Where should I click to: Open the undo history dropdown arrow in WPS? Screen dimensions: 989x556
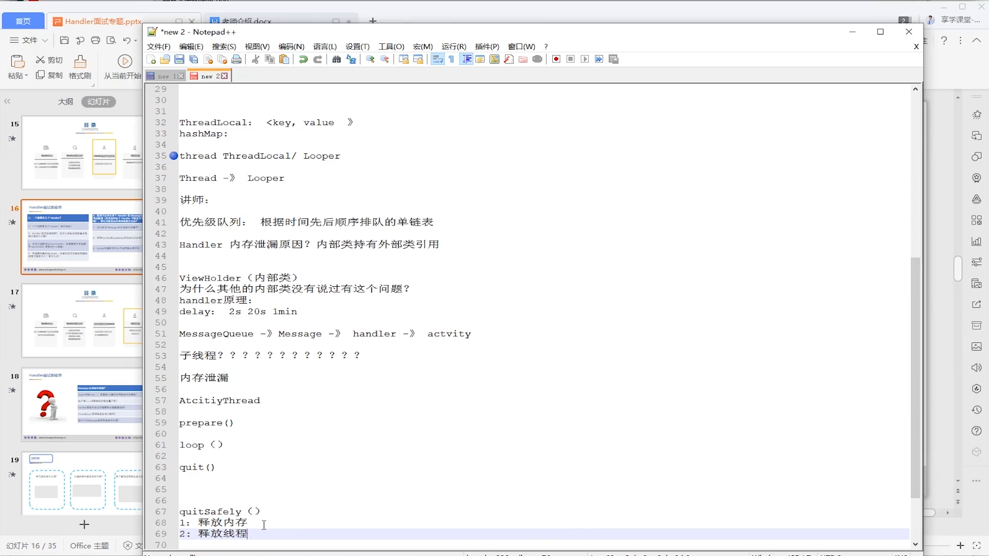point(135,40)
